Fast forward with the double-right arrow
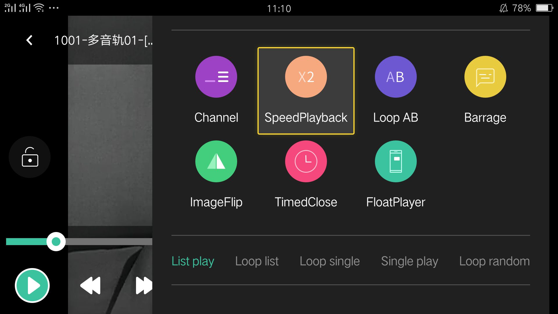Screen dimensions: 558x314 coord(144,286)
